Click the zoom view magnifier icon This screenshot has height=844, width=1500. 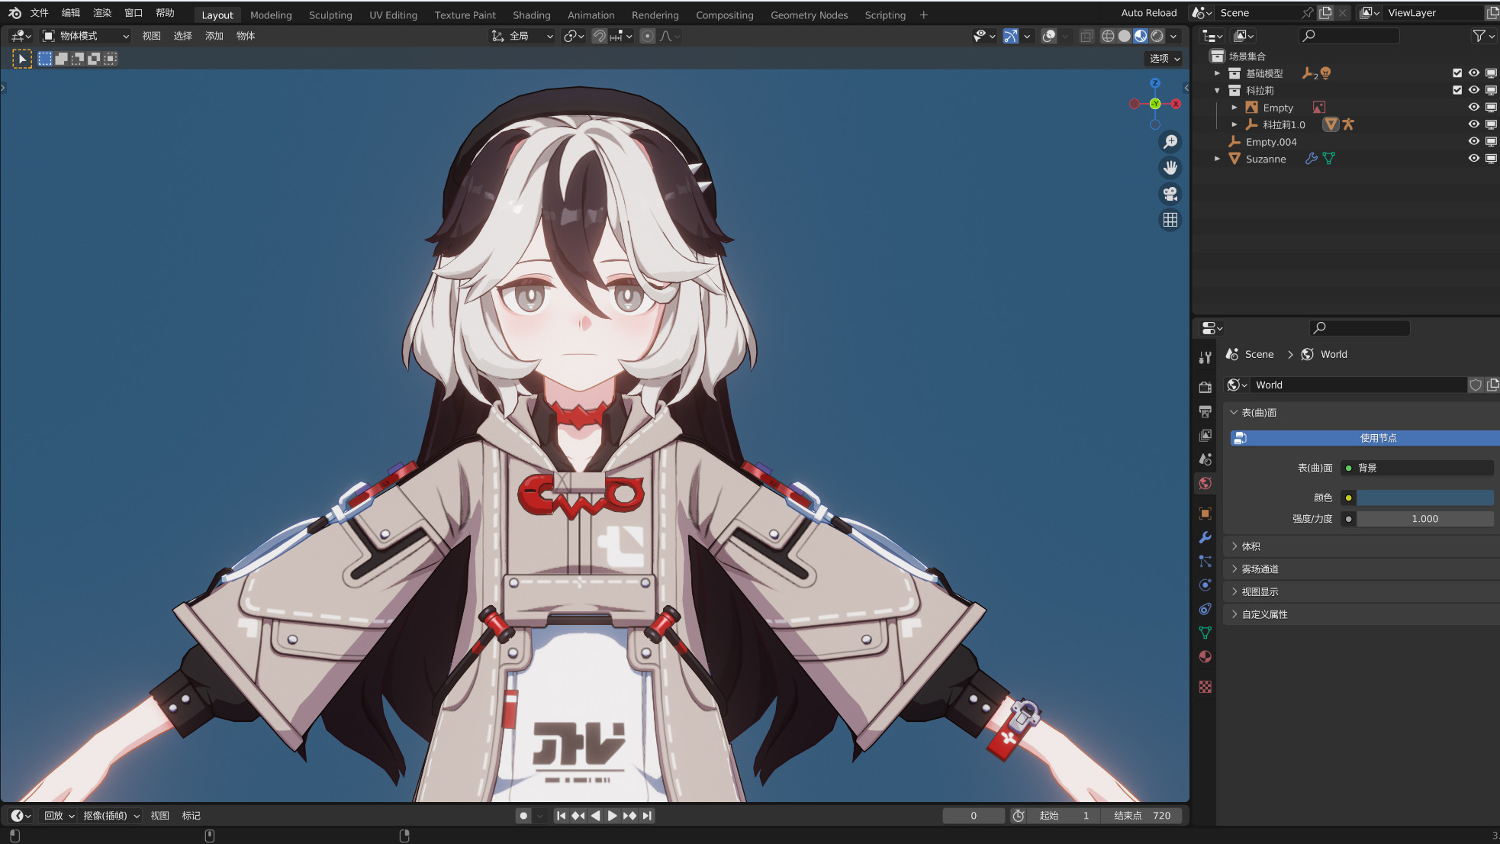pos(1170,142)
